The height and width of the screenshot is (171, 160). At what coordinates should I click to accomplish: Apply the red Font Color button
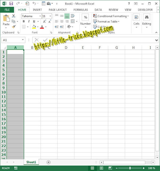coord(42,27)
